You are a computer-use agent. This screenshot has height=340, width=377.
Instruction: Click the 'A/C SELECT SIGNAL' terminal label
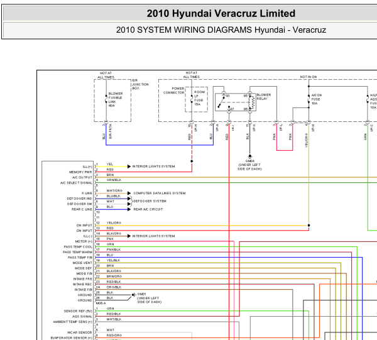click(76, 183)
